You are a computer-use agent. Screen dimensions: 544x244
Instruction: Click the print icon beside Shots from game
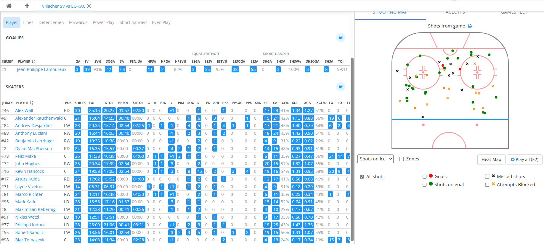click(470, 26)
